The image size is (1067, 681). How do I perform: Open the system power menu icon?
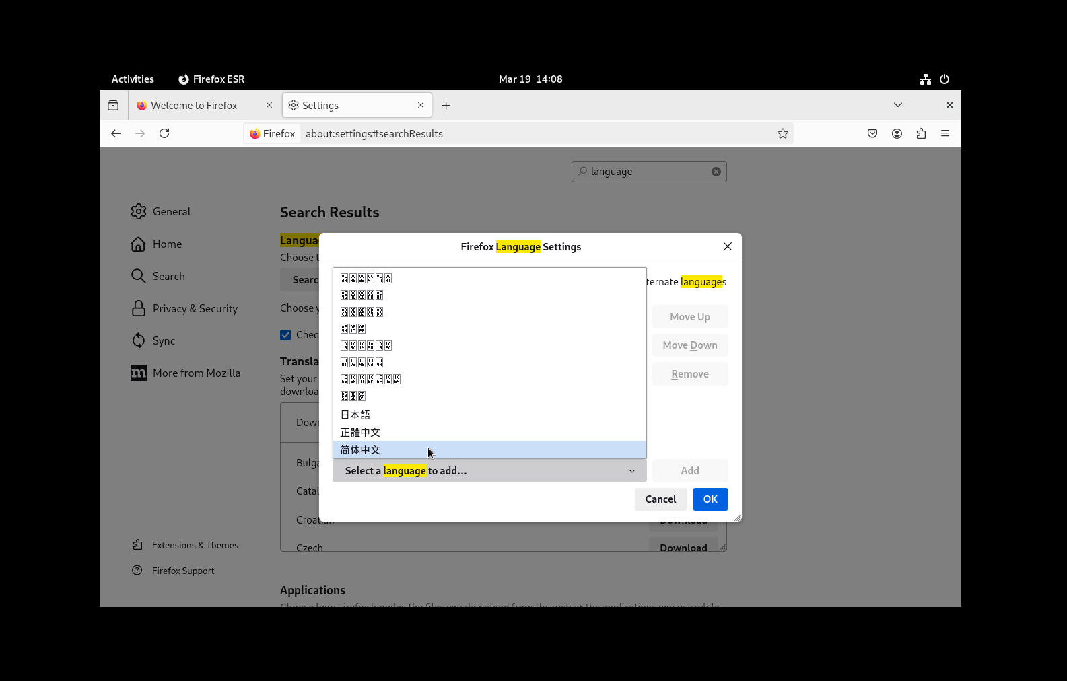tap(944, 79)
